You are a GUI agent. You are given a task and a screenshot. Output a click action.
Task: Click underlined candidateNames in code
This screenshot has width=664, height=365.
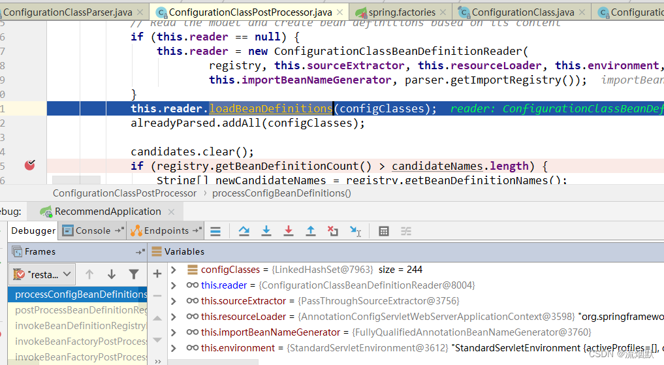tap(437, 166)
